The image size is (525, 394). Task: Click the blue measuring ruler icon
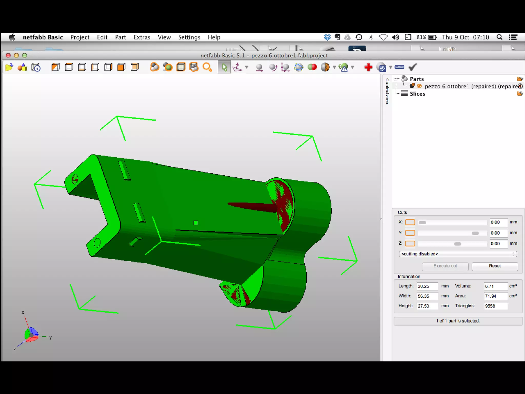pyautogui.click(x=399, y=67)
